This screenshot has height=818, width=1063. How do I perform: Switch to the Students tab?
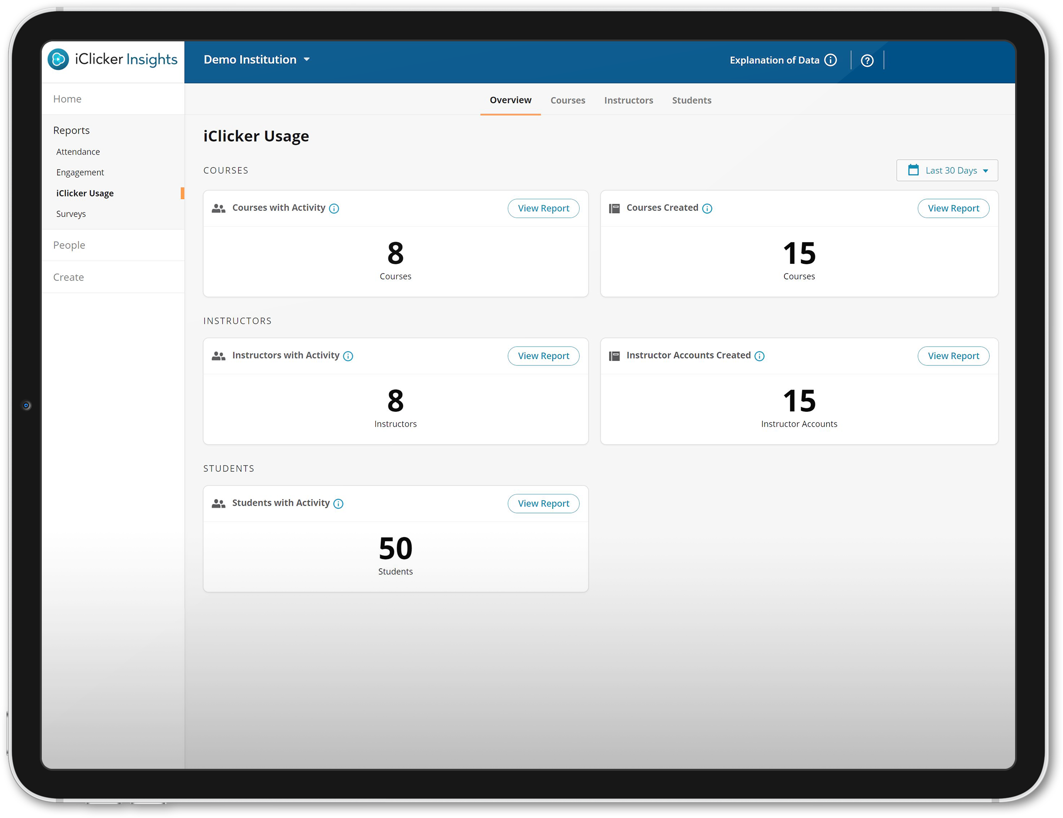(692, 100)
